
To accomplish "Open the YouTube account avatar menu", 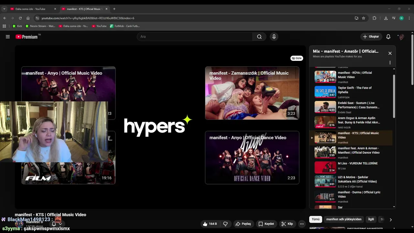I will (401, 37).
